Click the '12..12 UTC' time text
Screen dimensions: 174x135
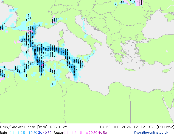pyautogui.click(x=144, y=127)
